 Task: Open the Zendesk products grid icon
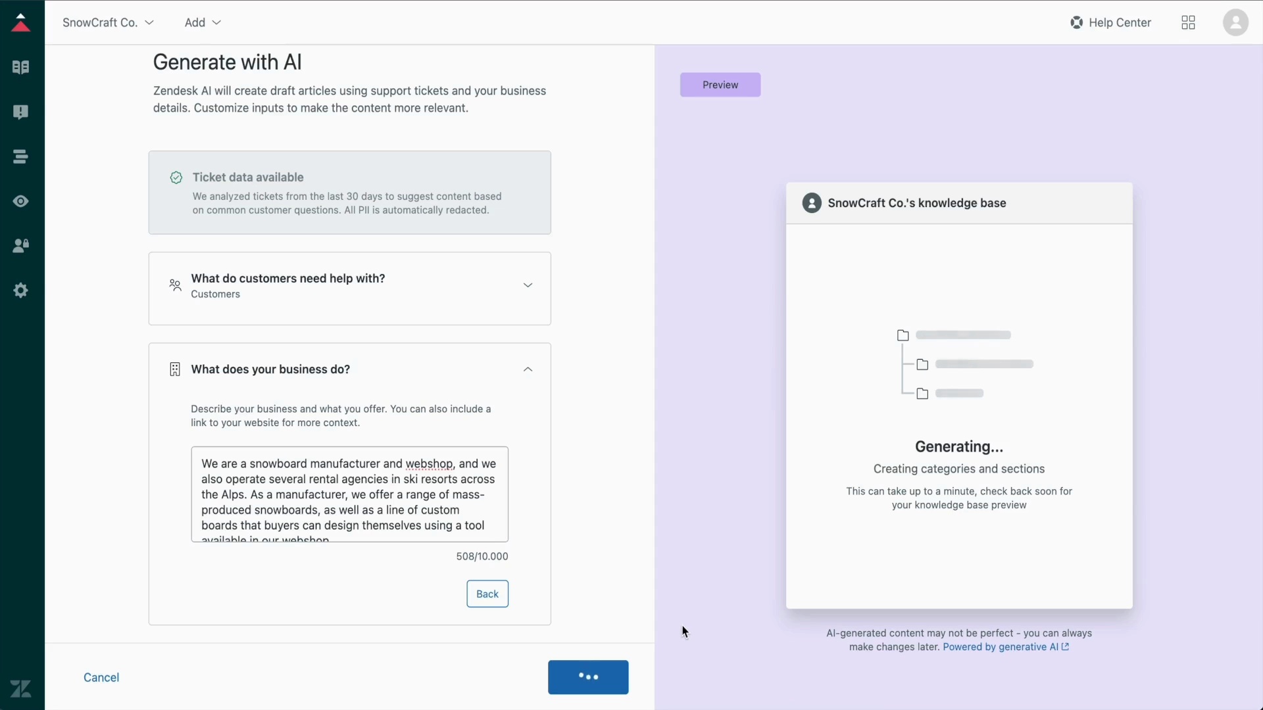tap(1188, 23)
